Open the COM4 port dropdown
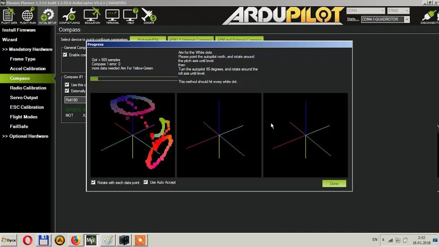439x247 pixels. pos(365,11)
